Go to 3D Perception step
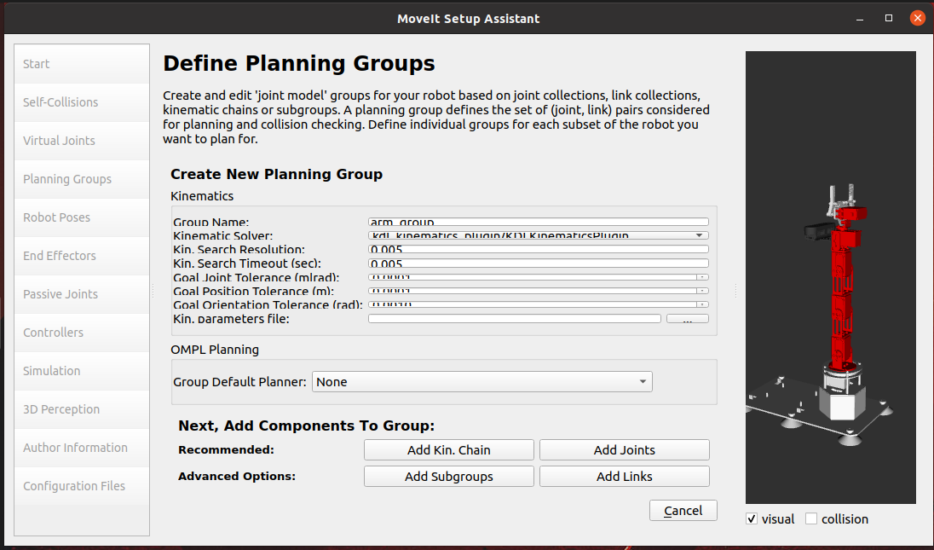 pos(82,409)
